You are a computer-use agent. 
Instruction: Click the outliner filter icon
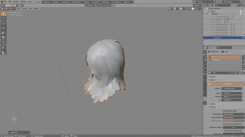pyautogui.click(x=239, y=5)
